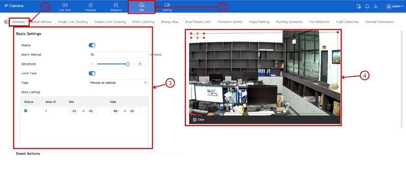Viewport: 406px width, 180px height.
Task: Click the Alarm Interval input field
Action: pyautogui.click(x=118, y=55)
